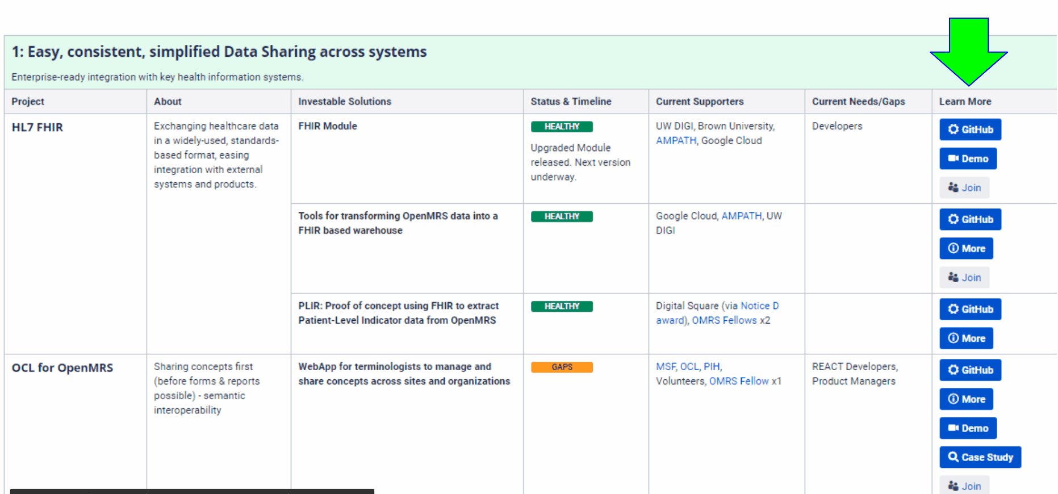Viewport: 1058px width, 494px height.
Task: Watch the Demo for OCL for OpenMRS
Action: [968, 428]
